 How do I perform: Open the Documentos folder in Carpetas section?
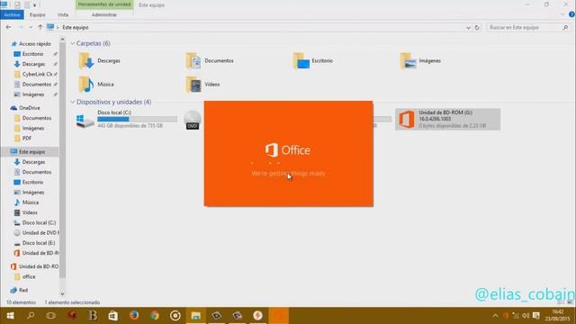coord(193,61)
